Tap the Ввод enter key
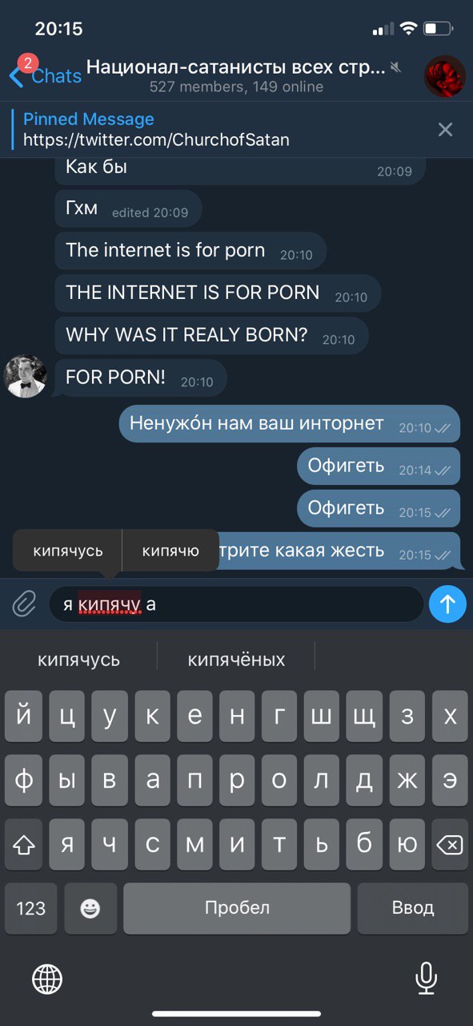 pyautogui.click(x=413, y=908)
